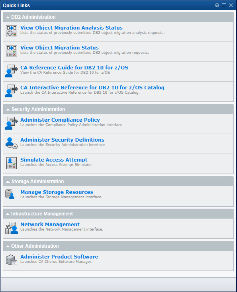Open Administer Security Definitions link
The height and width of the screenshot is (292, 237).
tap(62, 140)
